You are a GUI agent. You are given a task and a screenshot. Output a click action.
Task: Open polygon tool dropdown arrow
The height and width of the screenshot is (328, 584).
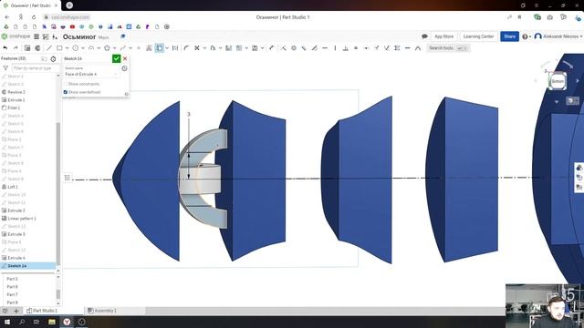(115, 48)
